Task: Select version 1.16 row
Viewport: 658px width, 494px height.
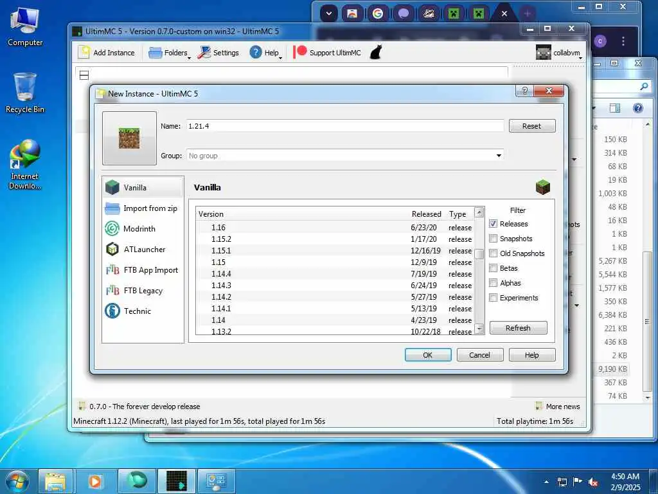Action: (x=335, y=227)
